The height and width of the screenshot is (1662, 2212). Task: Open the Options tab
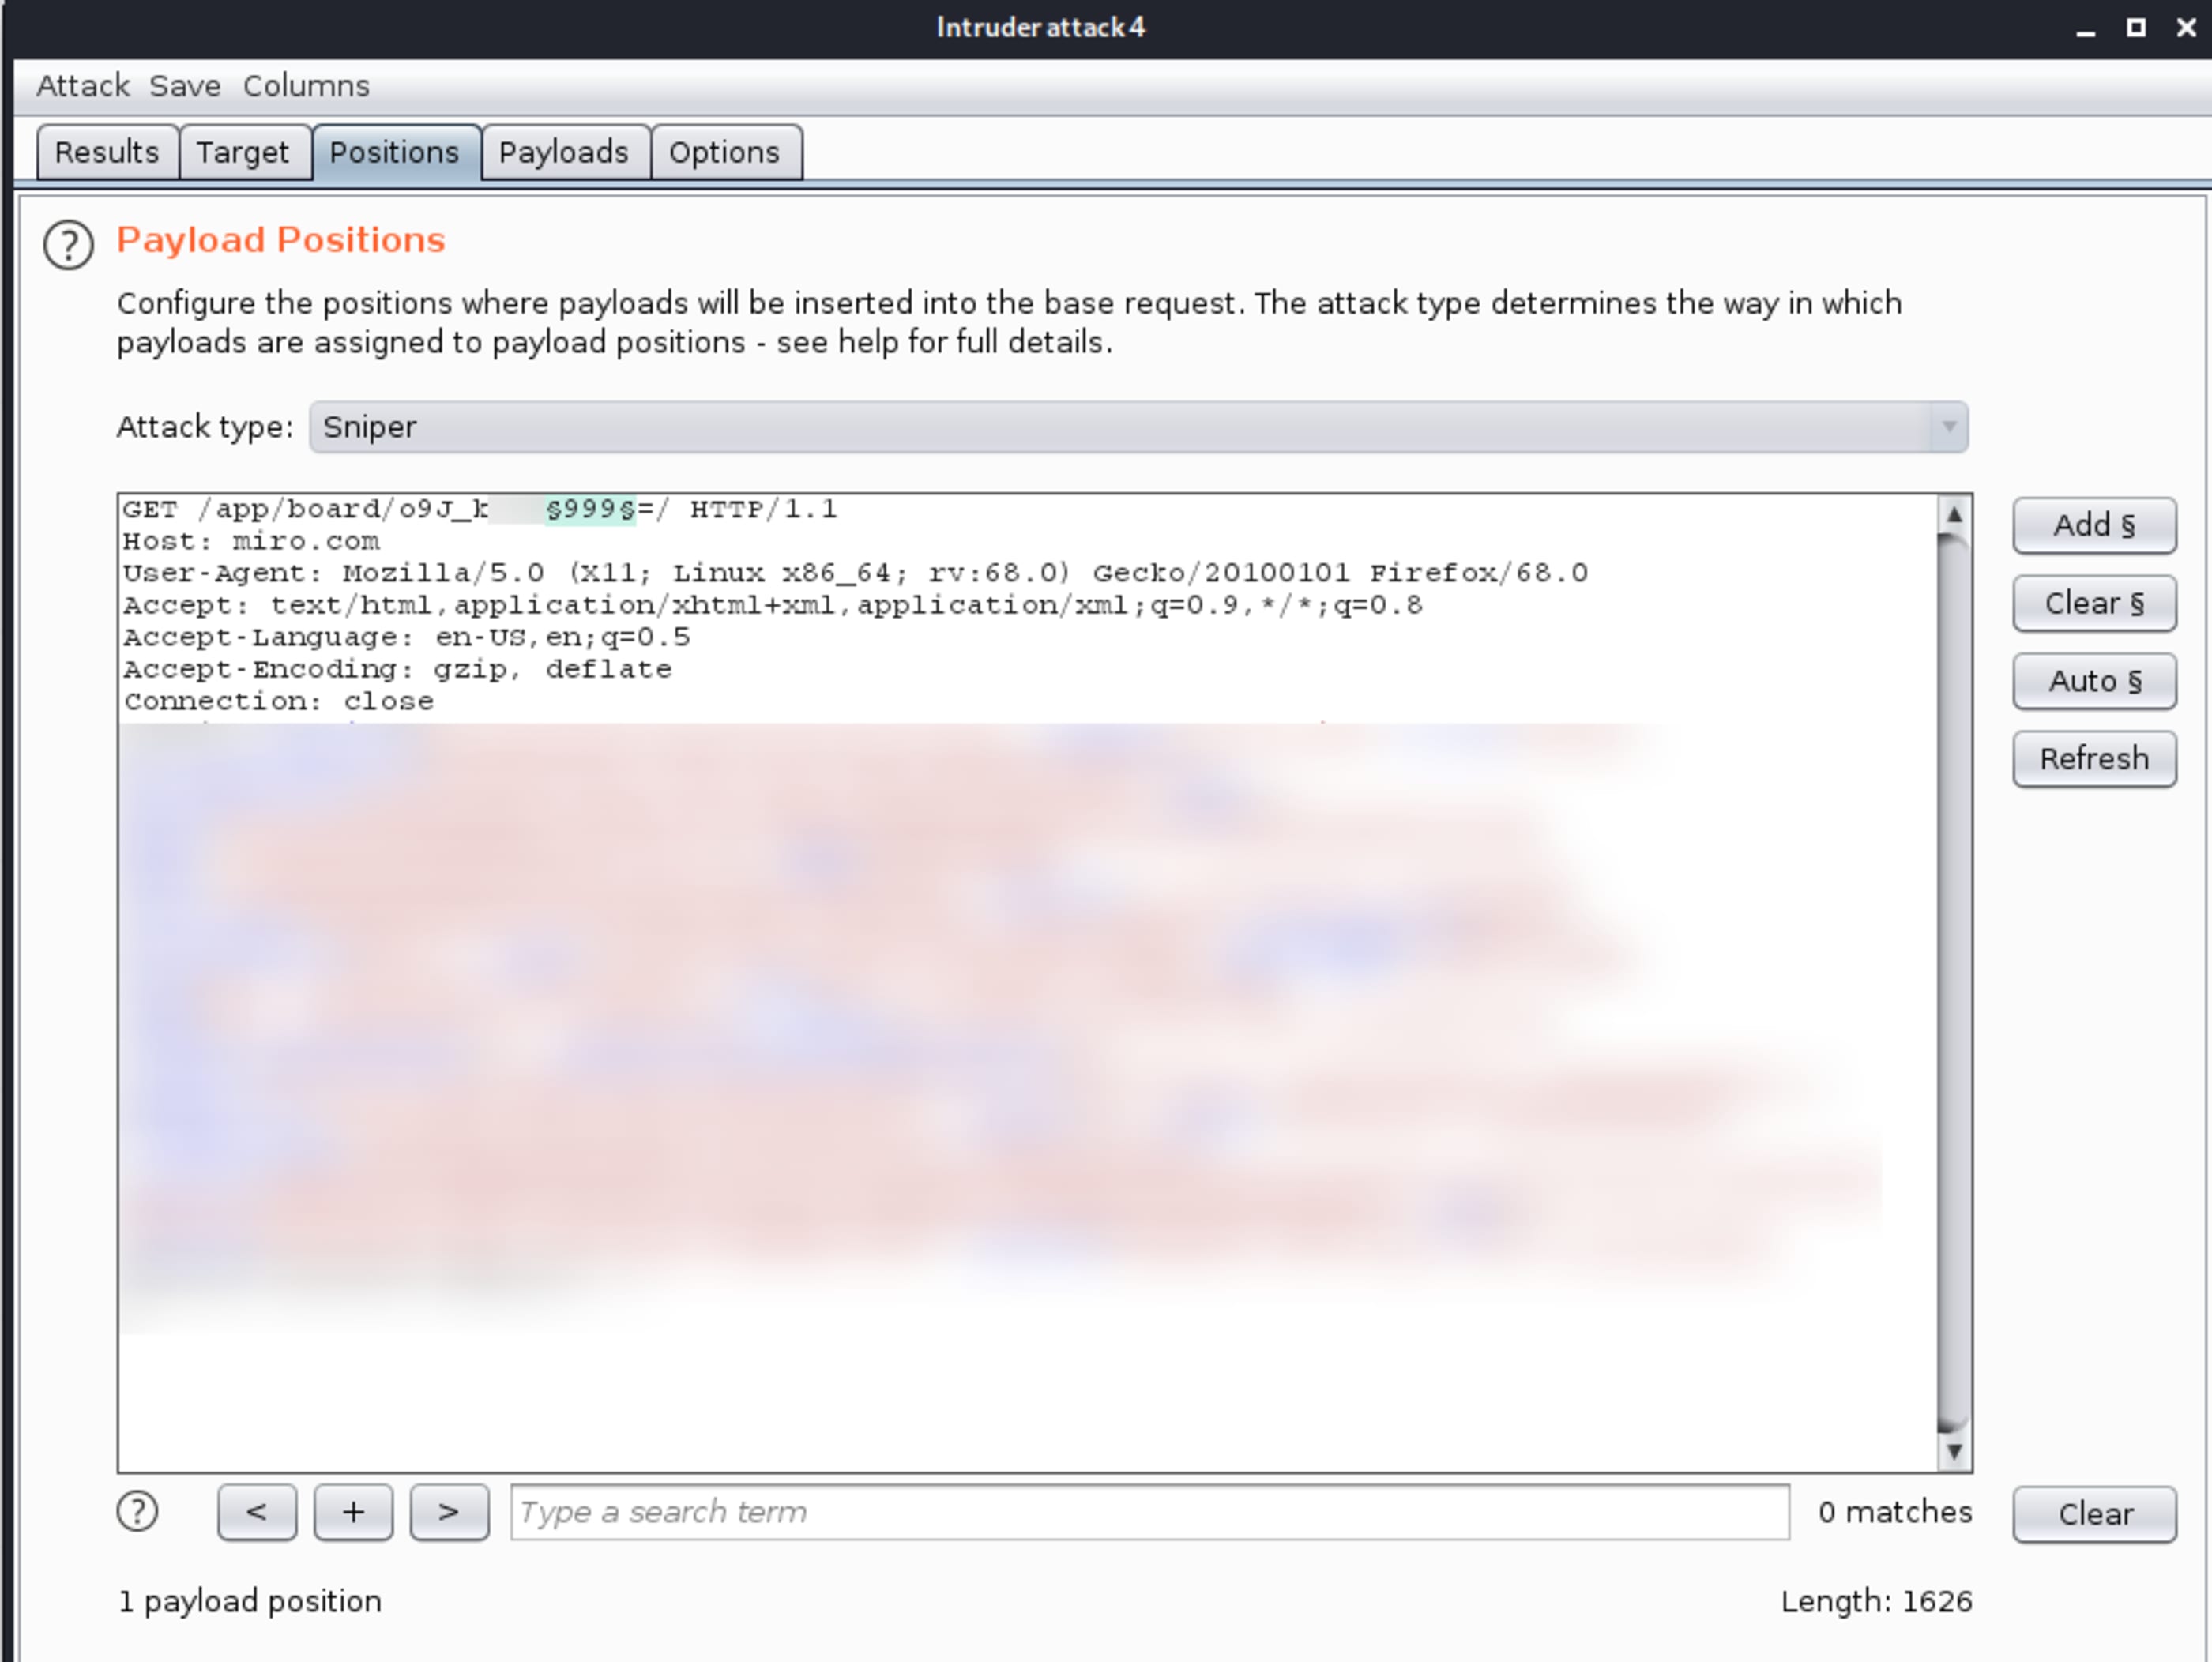[724, 152]
